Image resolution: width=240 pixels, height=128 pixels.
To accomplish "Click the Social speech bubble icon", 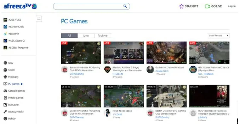I will pyautogui.click(x=5, y=70).
